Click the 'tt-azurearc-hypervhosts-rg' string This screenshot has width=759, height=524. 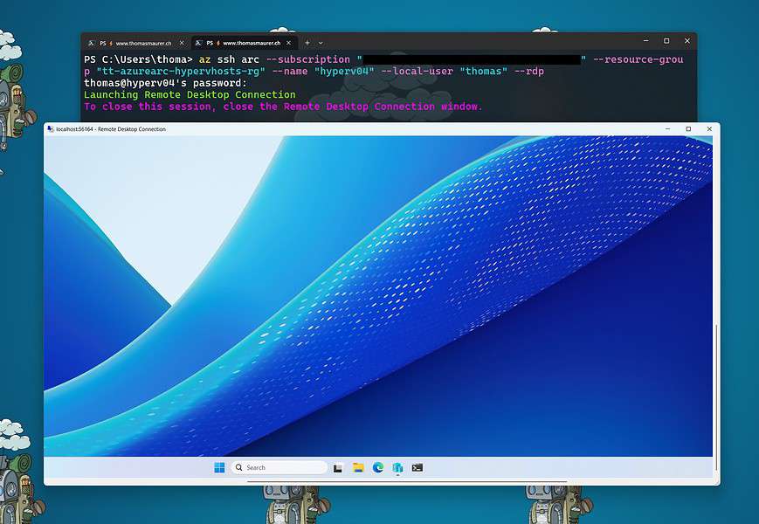point(181,71)
